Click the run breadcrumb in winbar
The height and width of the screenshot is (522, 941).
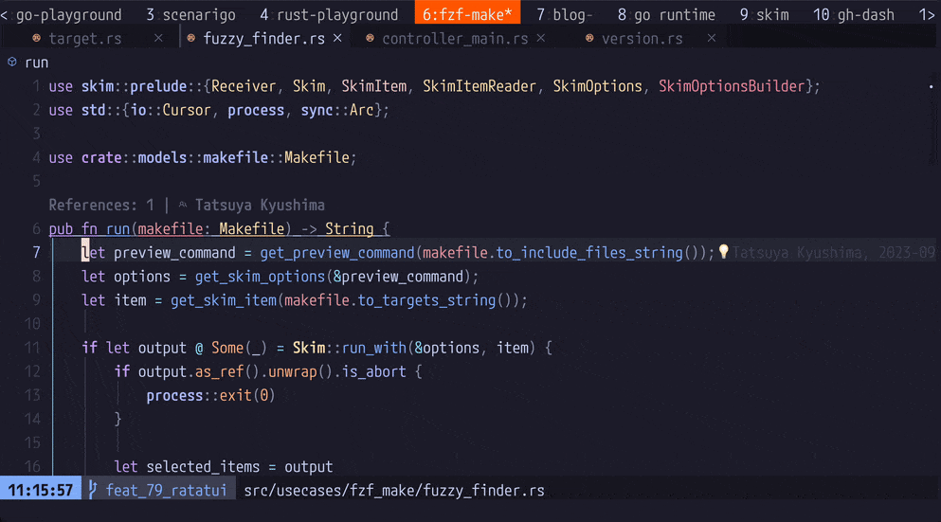tap(37, 63)
